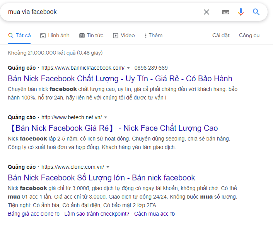The image size is (273, 228).
Task: Click the URL https://www.clone.com.vn/
Action: pos(73,167)
